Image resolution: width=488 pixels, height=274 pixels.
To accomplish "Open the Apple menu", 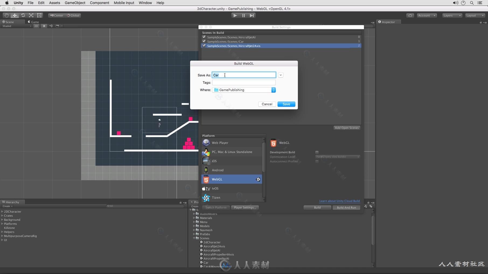I will pos(7,3).
